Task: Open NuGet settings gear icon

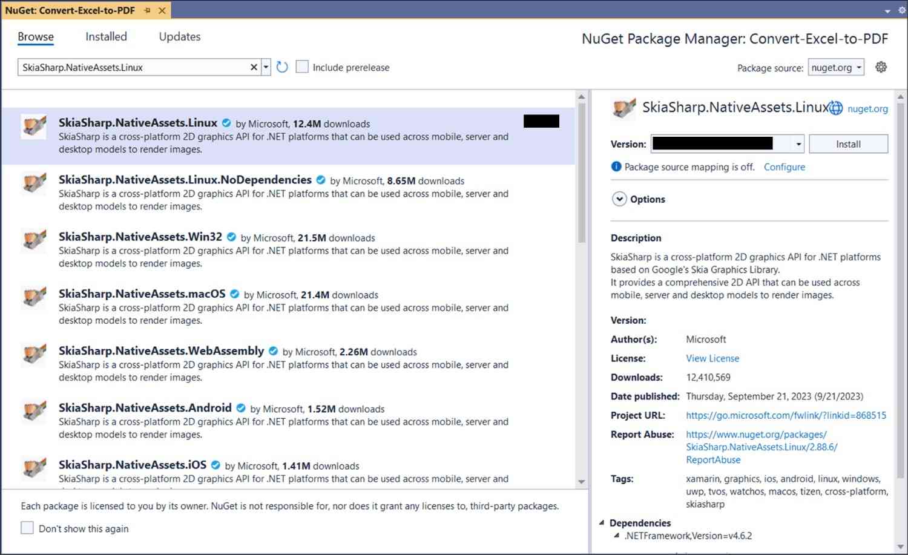Action: 881,67
